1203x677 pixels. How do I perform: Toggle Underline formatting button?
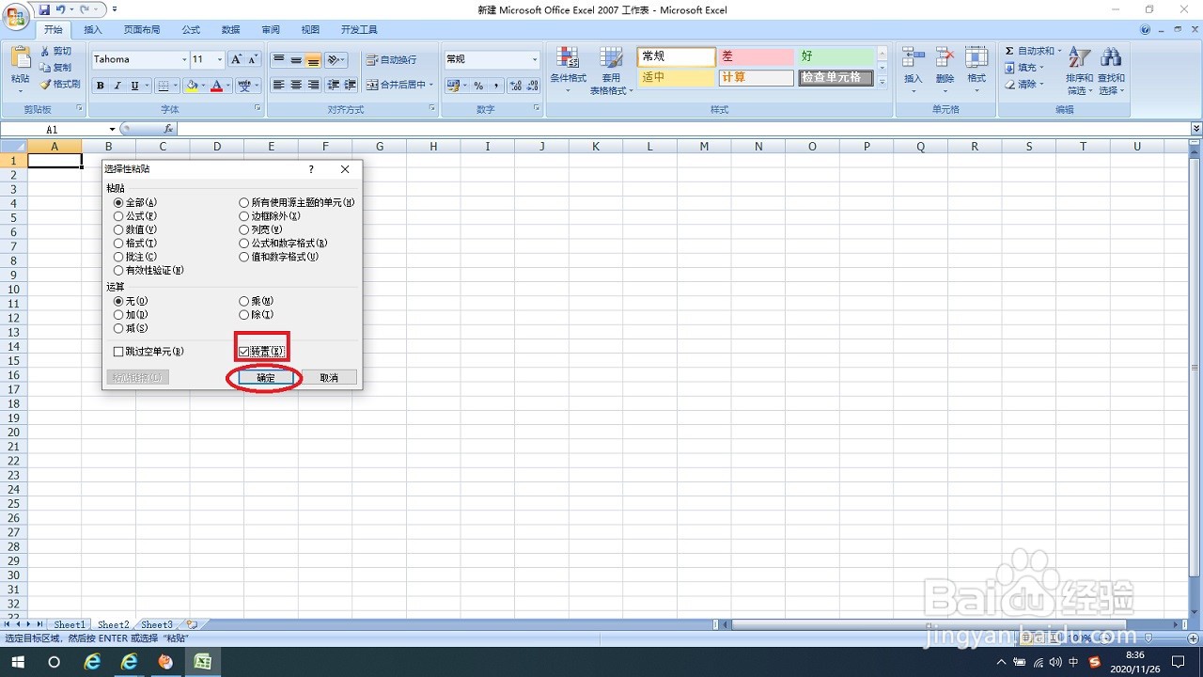point(134,86)
